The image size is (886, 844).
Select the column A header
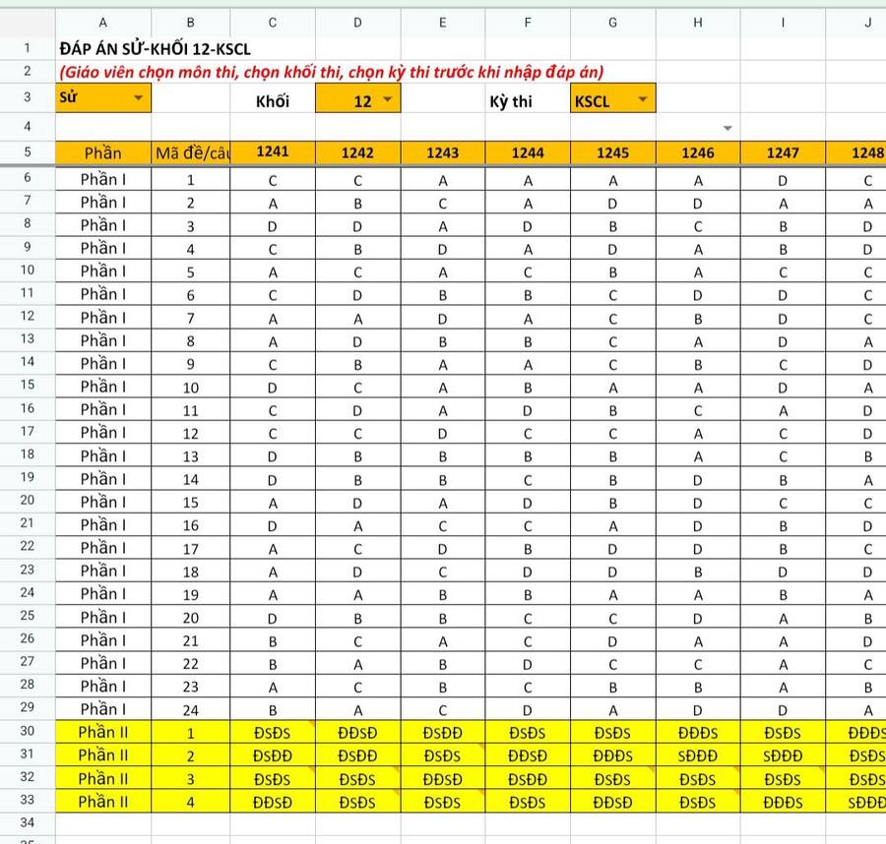(103, 22)
